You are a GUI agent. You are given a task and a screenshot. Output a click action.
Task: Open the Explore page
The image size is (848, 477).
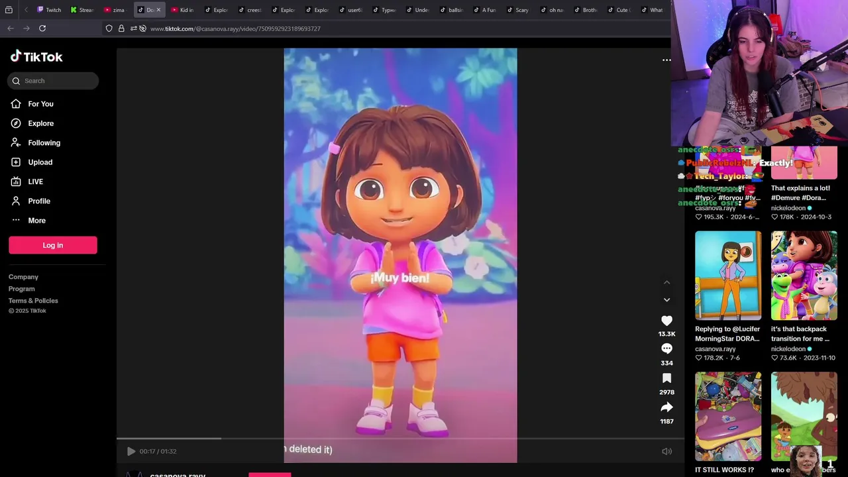tap(40, 123)
